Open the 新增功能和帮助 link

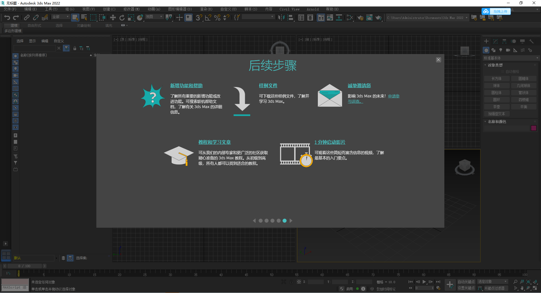[x=186, y=86]
